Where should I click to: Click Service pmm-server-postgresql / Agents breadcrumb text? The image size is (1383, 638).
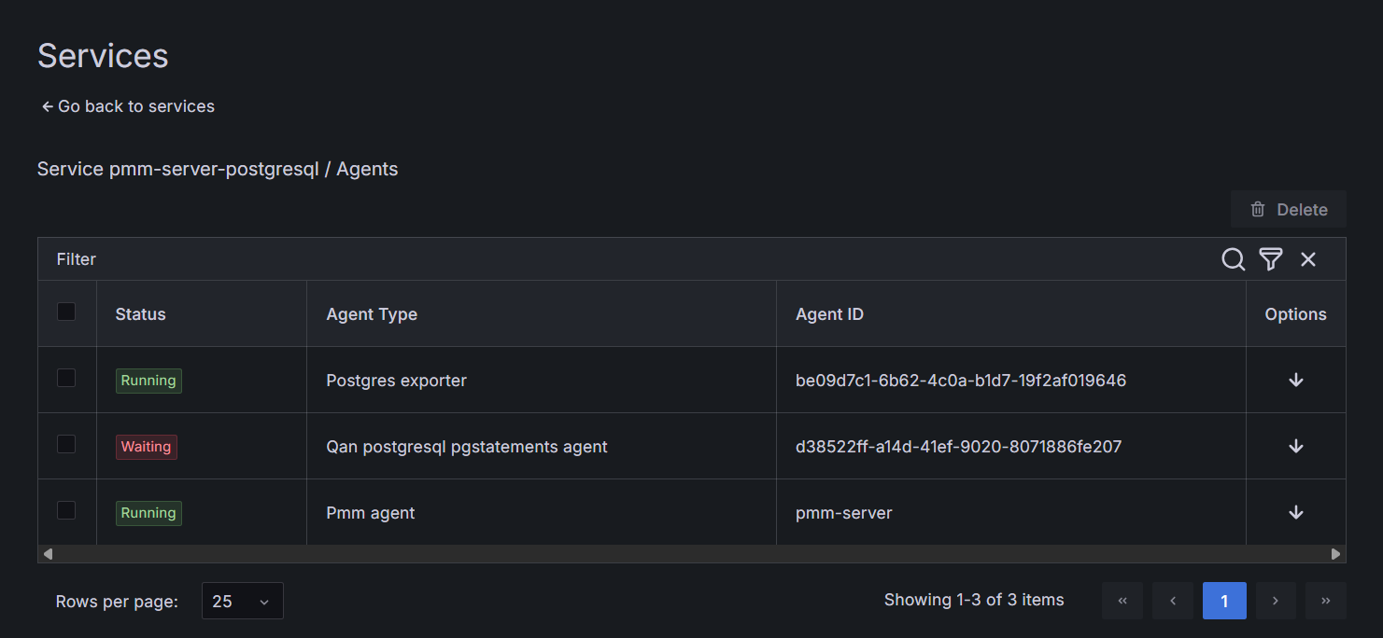[218, 169]
